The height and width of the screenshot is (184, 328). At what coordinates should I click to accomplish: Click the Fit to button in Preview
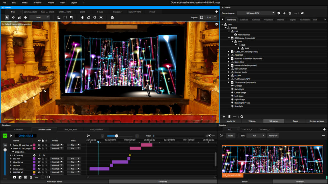pos(230,135)
